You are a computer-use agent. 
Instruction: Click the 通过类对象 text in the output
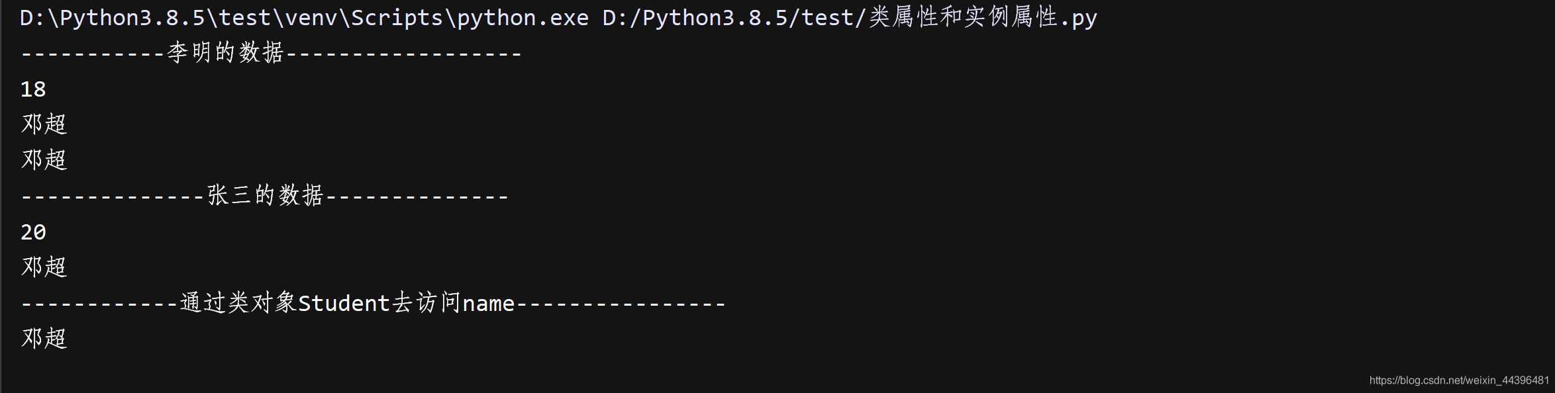(238, 304)
